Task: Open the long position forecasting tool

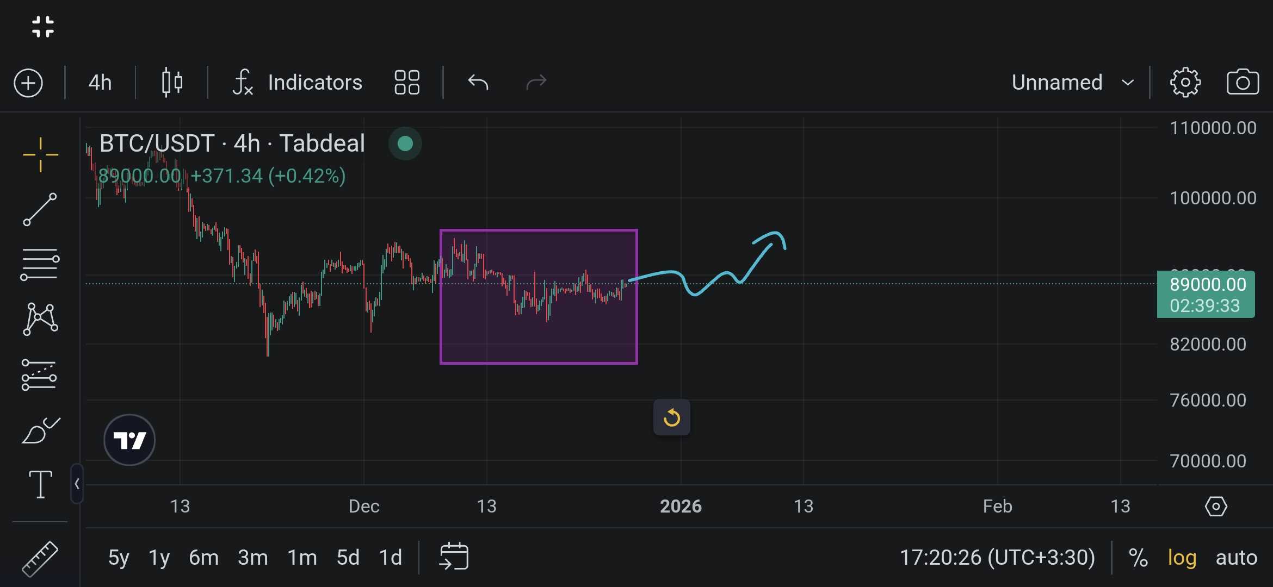Action: 39,375
